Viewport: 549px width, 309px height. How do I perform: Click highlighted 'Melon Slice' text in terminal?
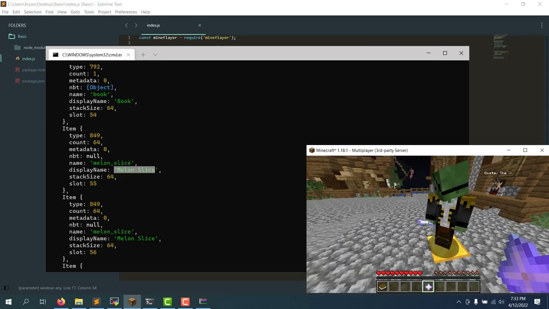coord(135,170)
